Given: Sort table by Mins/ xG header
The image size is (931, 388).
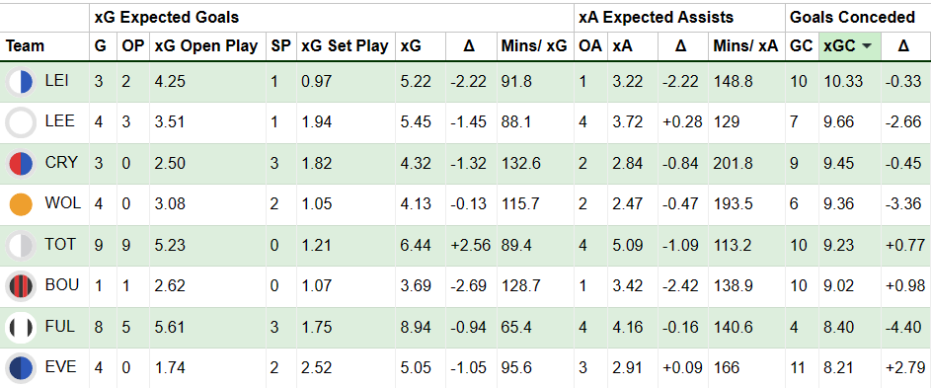Looking at the screenshot, I should [534, 46].
